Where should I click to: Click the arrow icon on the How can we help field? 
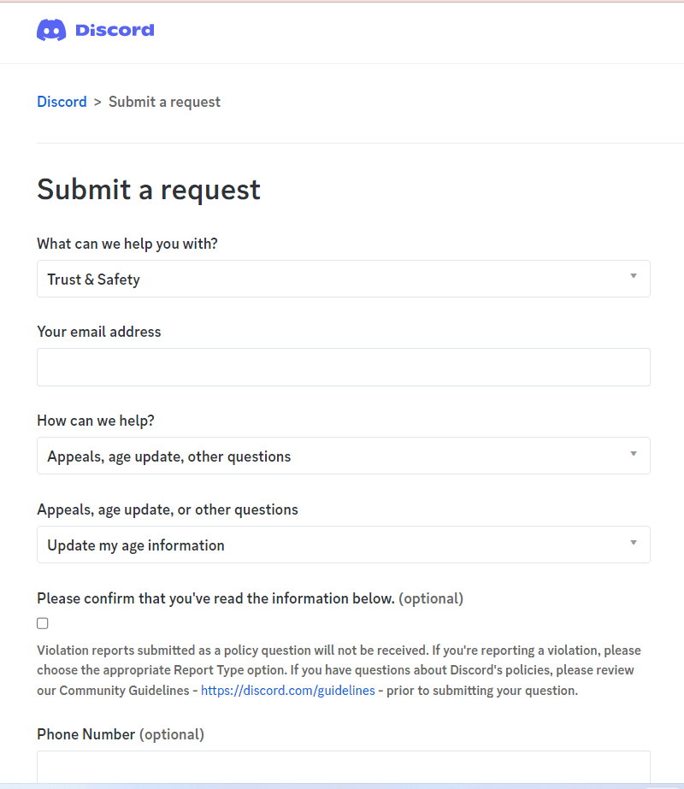click(634, 453)
